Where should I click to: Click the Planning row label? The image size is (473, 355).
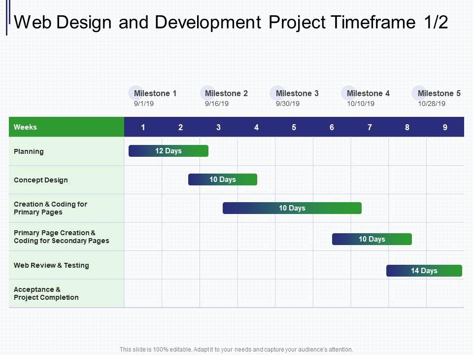(29, 151)
